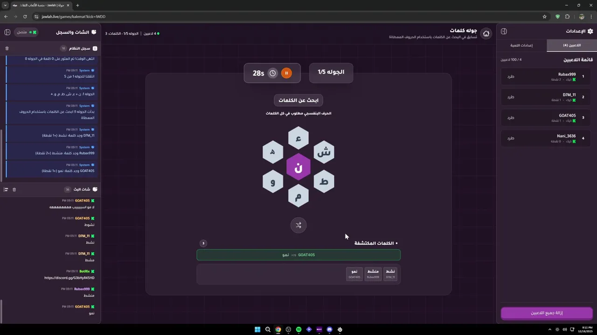597x335 pixels.
Task: Select hexagon letter ط
Action: coord(324,181)
